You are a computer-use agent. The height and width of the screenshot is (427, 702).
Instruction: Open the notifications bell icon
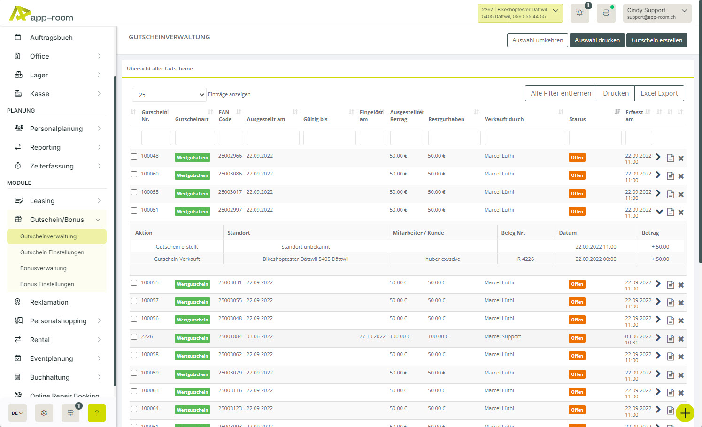579,13
